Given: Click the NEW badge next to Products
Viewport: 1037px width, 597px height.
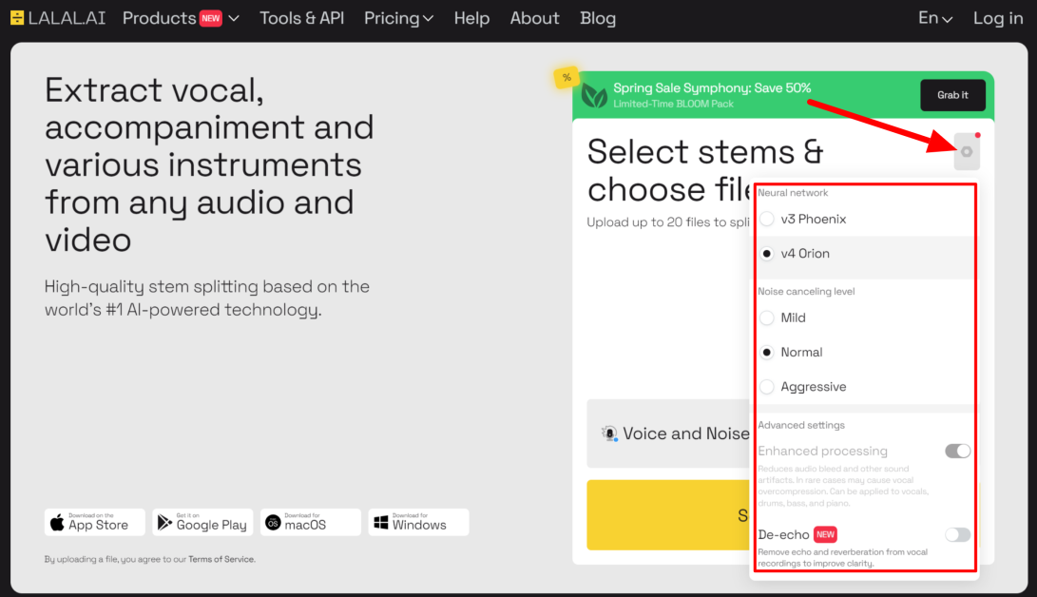Looking at the screenshot, I should 210,18.
